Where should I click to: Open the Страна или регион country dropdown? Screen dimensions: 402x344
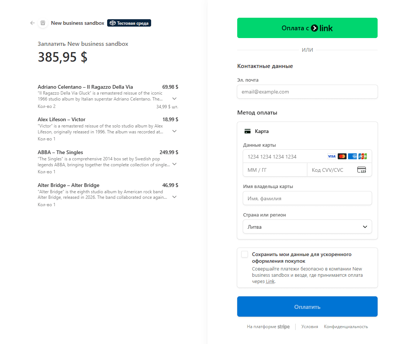pyautogui.click(x=307, y=227)
